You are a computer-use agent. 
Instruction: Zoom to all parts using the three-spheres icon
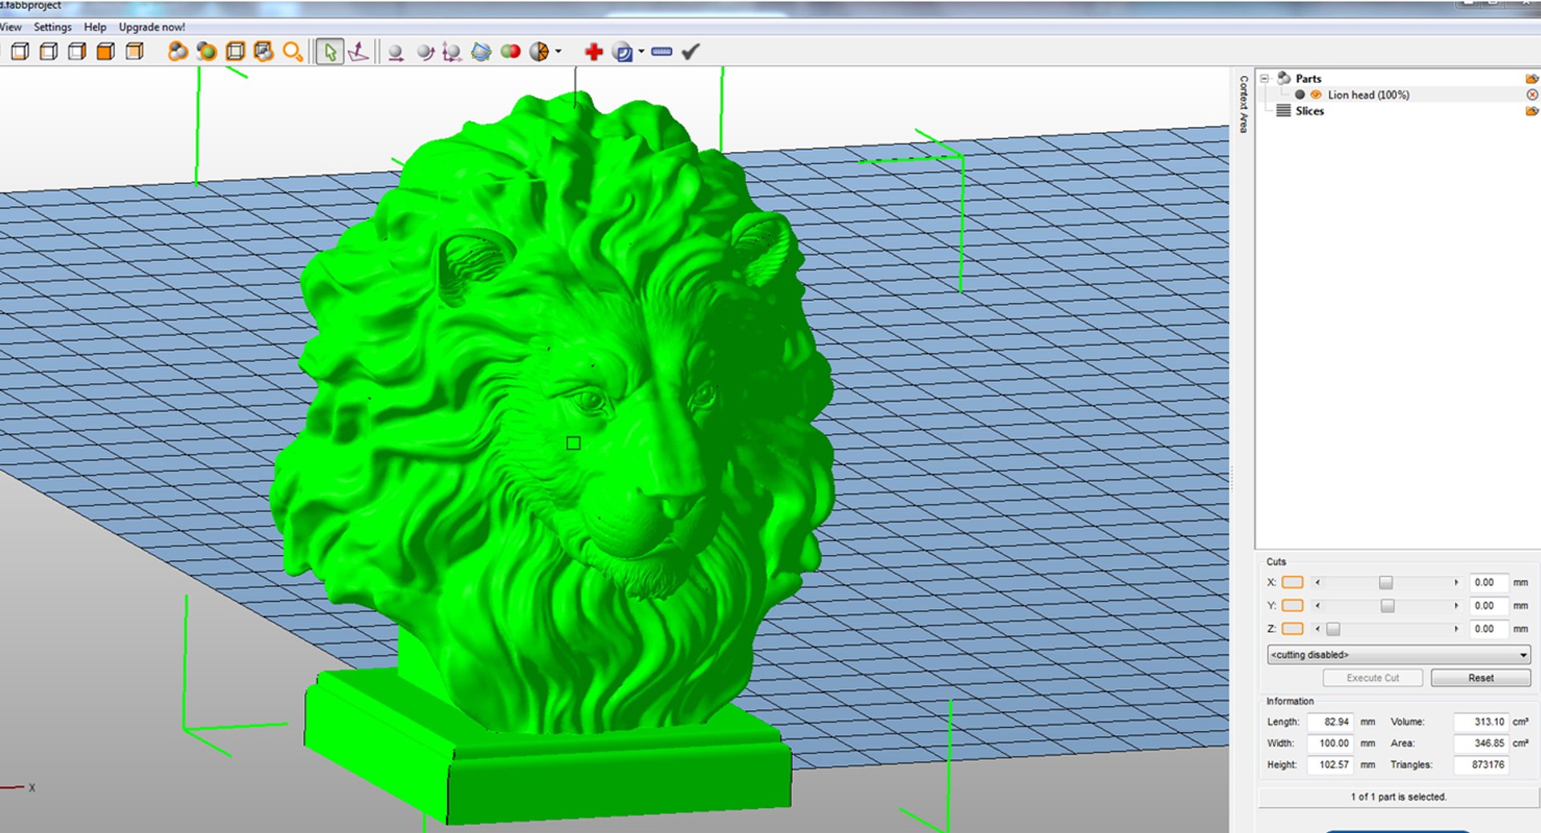click(177, 51)
